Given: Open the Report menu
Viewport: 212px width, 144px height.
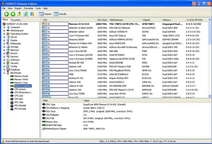Looking at the screenshot, I should 18,8.
